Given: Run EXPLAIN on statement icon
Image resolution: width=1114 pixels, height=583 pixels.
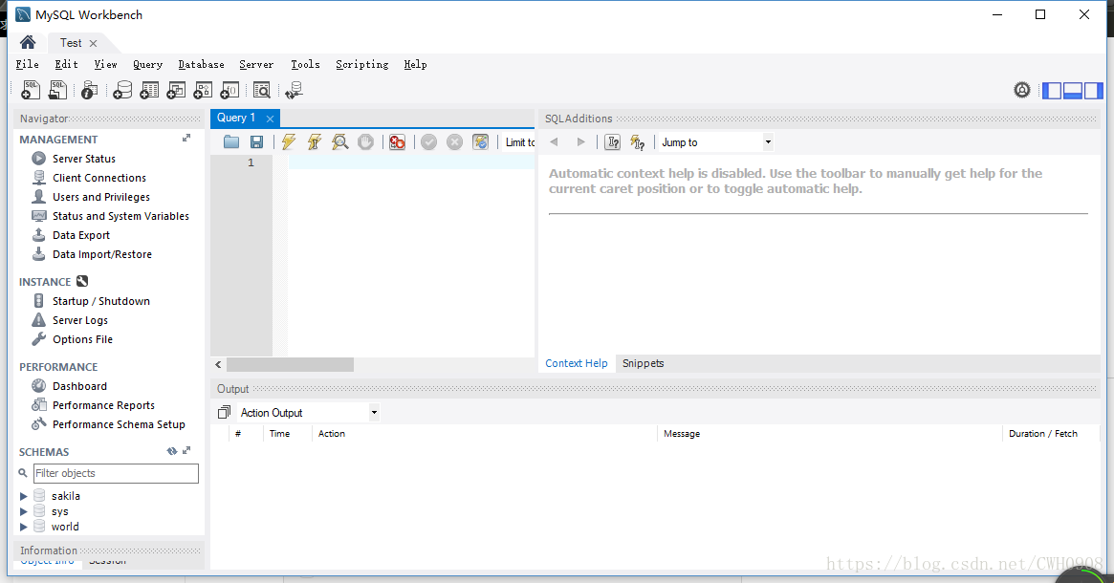Looking at the screenshot, I should pyautogui.click(x=339, y=142).
